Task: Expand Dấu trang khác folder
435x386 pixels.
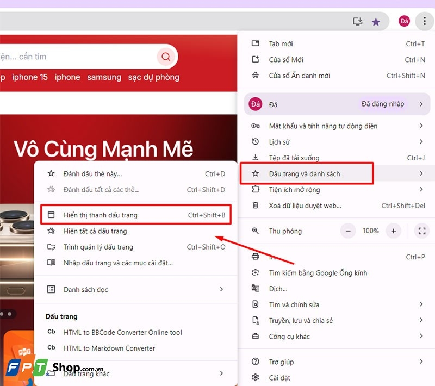Action: point(136,373)
